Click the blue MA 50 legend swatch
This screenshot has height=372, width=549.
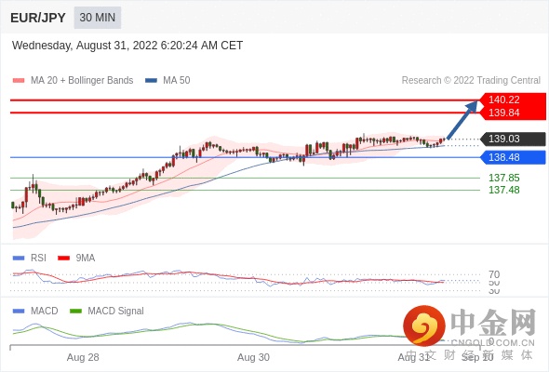(x=151, y=81)
